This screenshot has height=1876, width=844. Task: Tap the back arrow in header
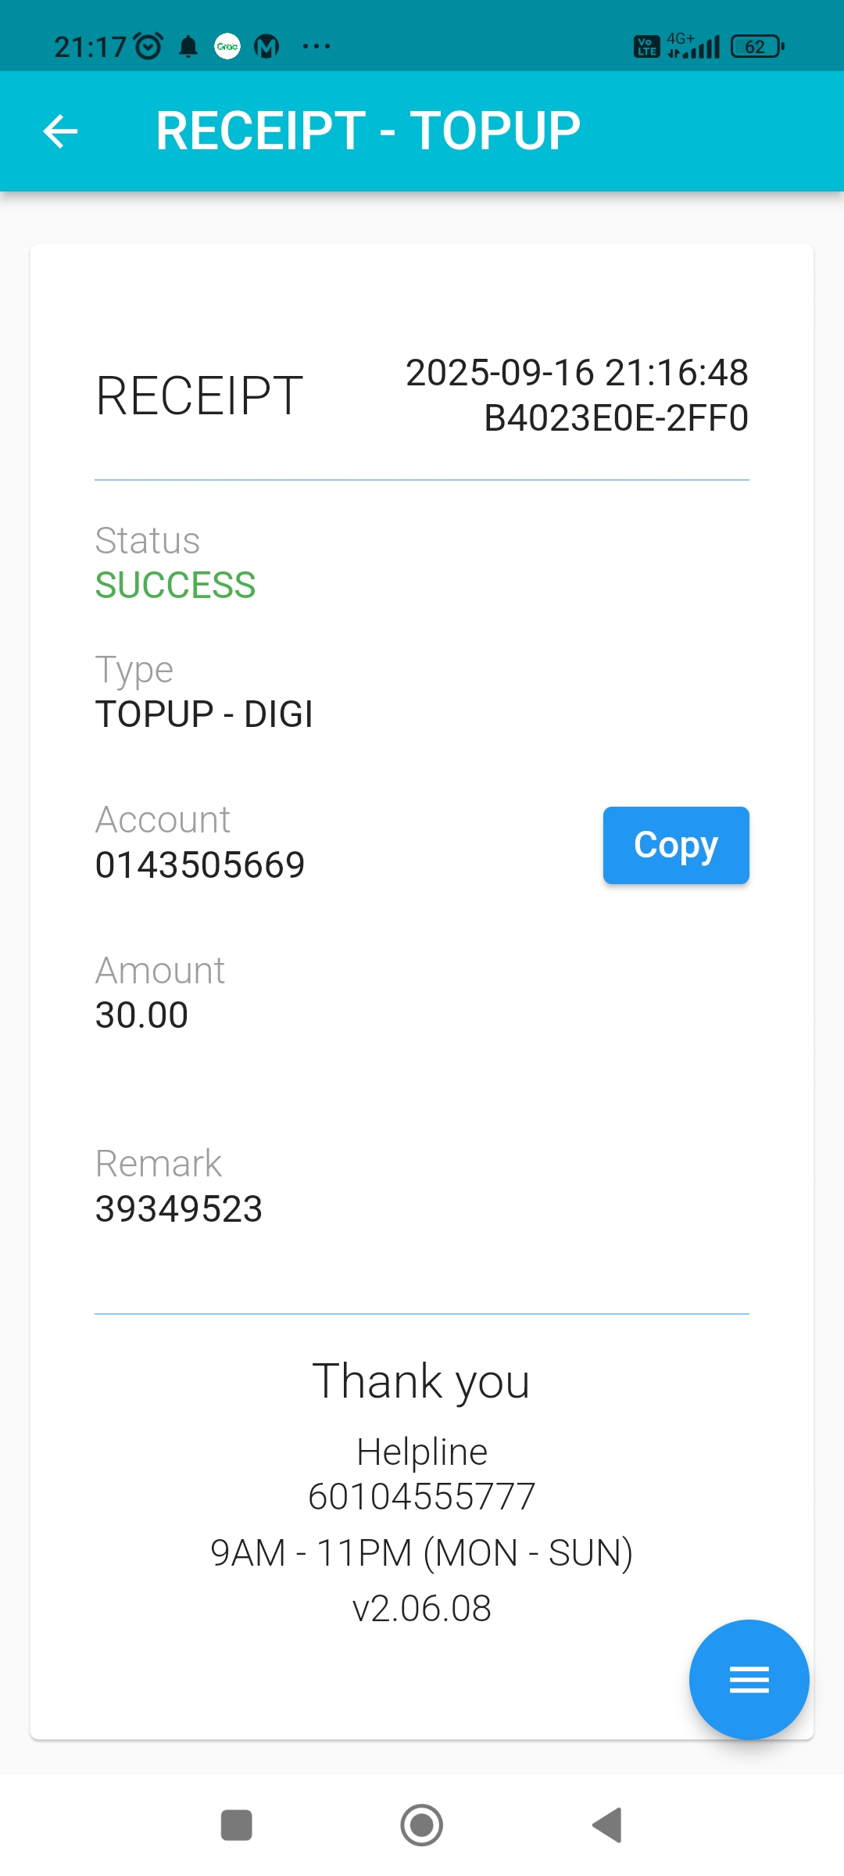[60, 131]
